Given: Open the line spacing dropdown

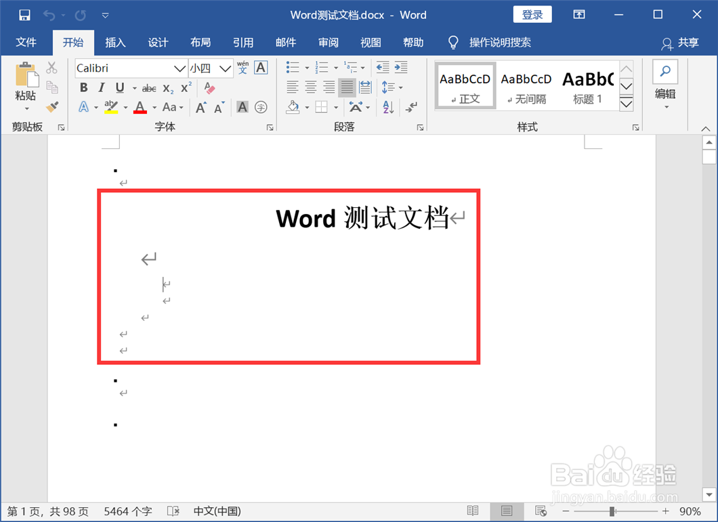Looking at the screenshot, I should (392, 87).
